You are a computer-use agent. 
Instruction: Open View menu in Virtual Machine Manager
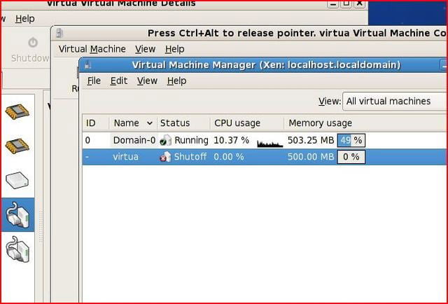pos(147,81)
